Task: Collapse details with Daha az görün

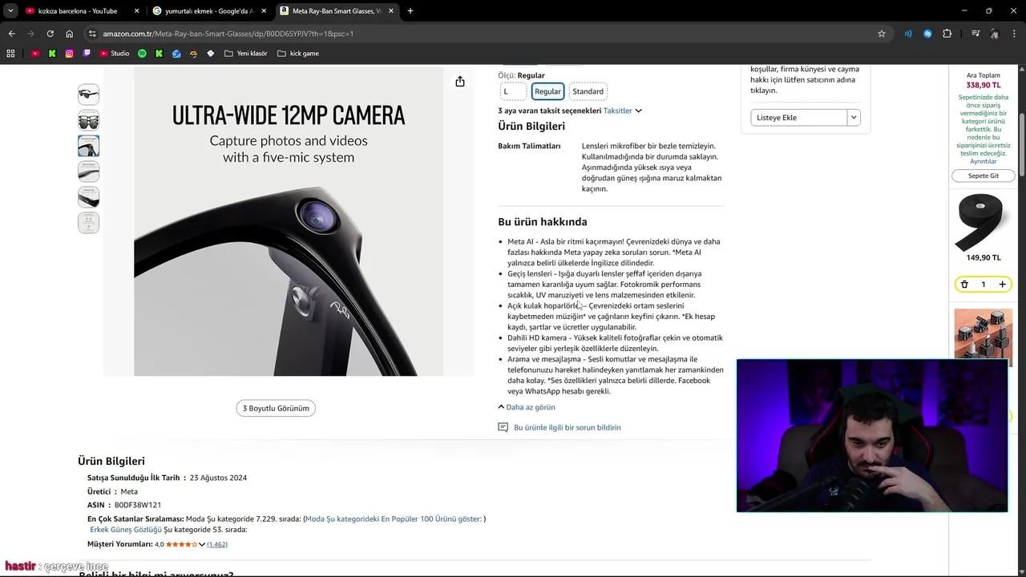Action: 527,407
